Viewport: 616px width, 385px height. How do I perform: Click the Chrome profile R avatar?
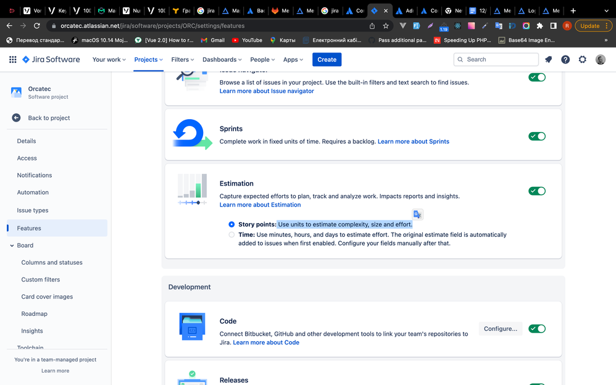[x=567, y=25]
